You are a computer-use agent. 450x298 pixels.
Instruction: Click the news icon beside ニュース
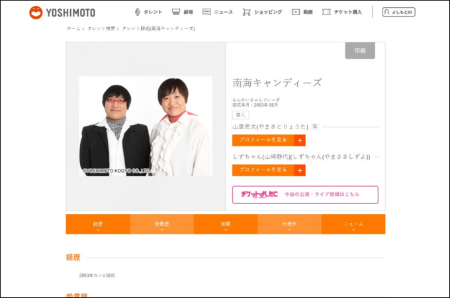[x=206, y=12]
